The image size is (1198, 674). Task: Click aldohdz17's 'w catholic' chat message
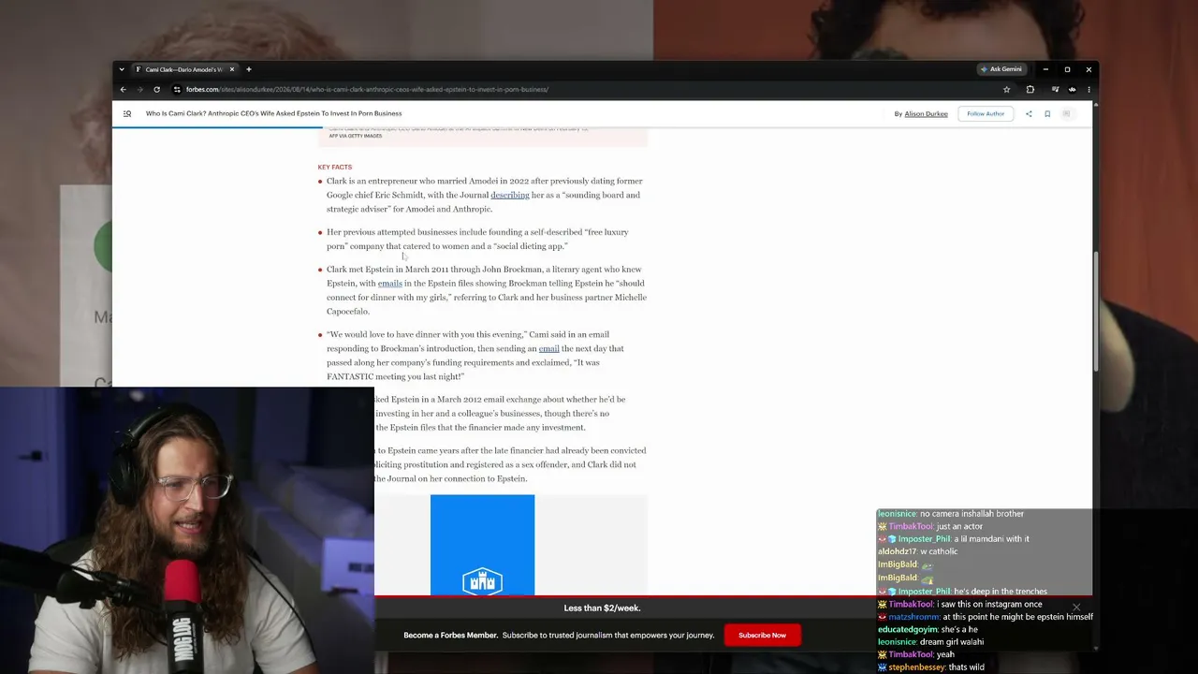(917, 552)
